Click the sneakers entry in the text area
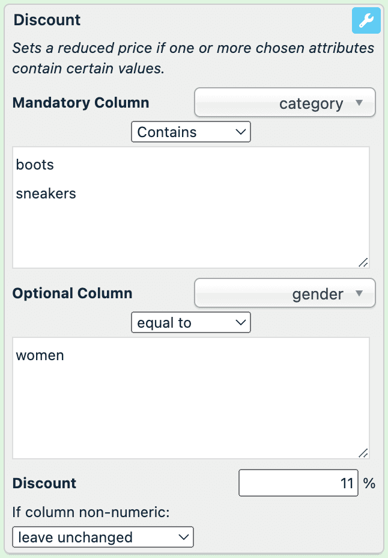 [x=46, y=194]
